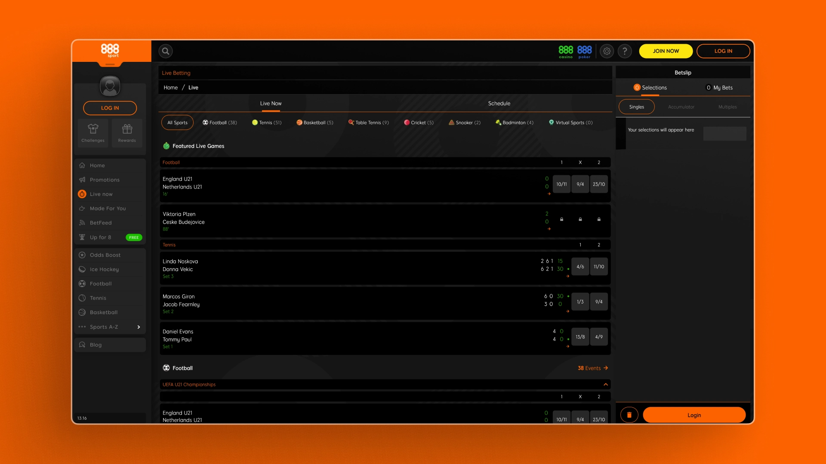The image size is (826, 464).
Task: Pick featured England U21 at 10/11
Action: coord(561,184)
